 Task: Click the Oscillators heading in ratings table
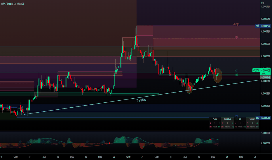click(x=227, y=119)
